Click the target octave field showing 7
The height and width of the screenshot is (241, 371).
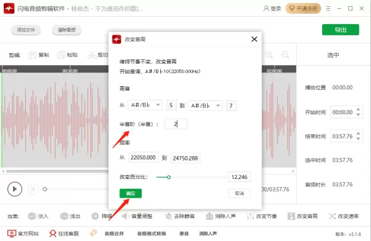231,105
